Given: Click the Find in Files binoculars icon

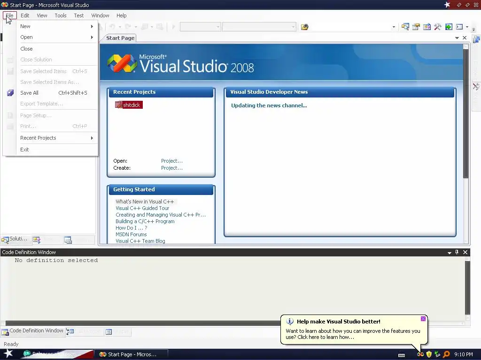Looking at the screenshot, I should [x=304, y=27].
